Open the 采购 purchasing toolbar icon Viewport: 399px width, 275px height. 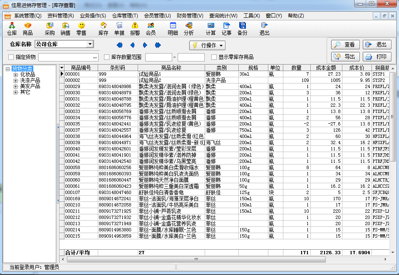(50, 28)
